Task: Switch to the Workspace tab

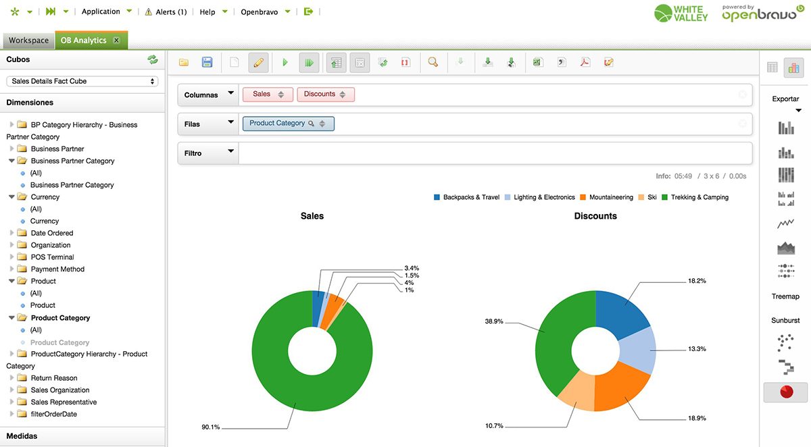Action: coord(28,40)
